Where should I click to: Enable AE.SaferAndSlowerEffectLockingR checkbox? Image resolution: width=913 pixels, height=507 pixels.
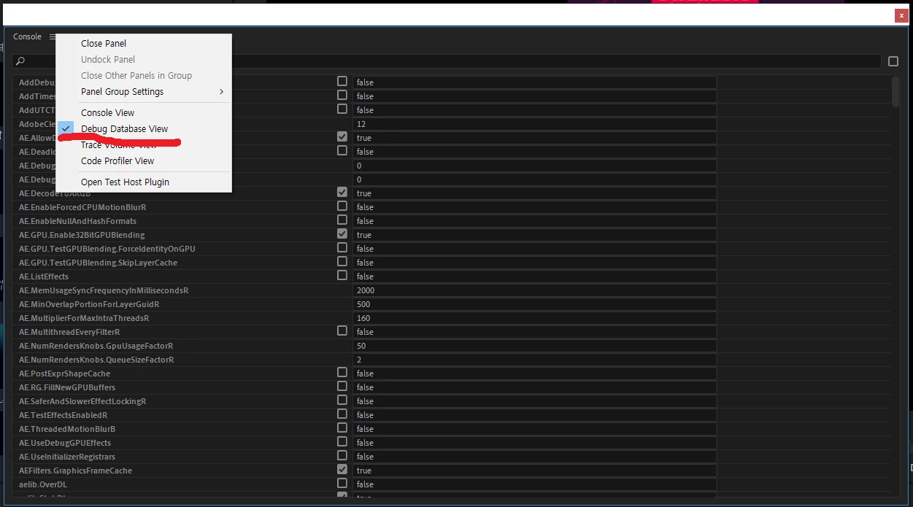pyautogui.click(x=342, y=400)
